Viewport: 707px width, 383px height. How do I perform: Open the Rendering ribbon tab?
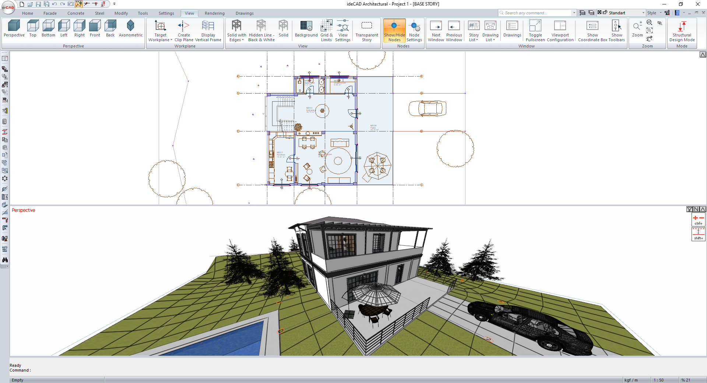pos(215,13)
